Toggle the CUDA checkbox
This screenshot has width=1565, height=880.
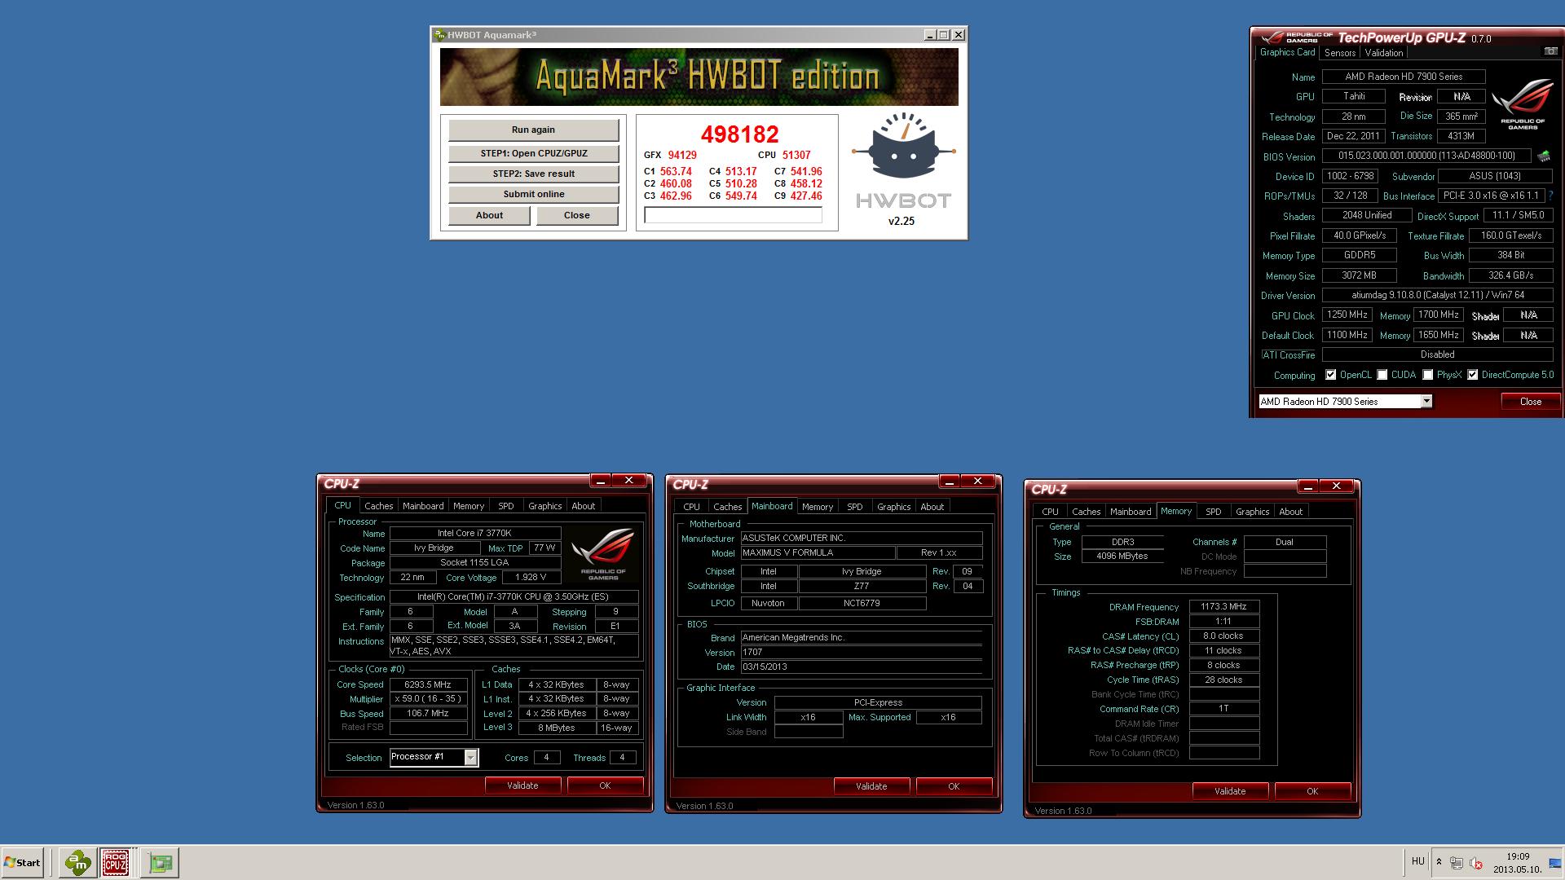point(1382,375)
